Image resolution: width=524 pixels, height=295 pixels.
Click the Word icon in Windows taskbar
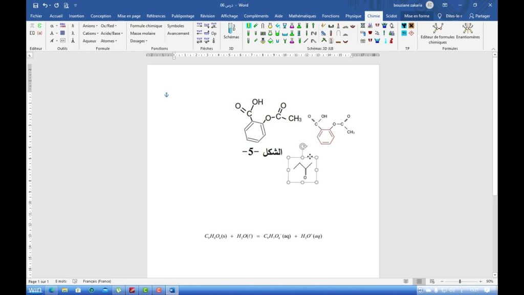pos(171,290)
